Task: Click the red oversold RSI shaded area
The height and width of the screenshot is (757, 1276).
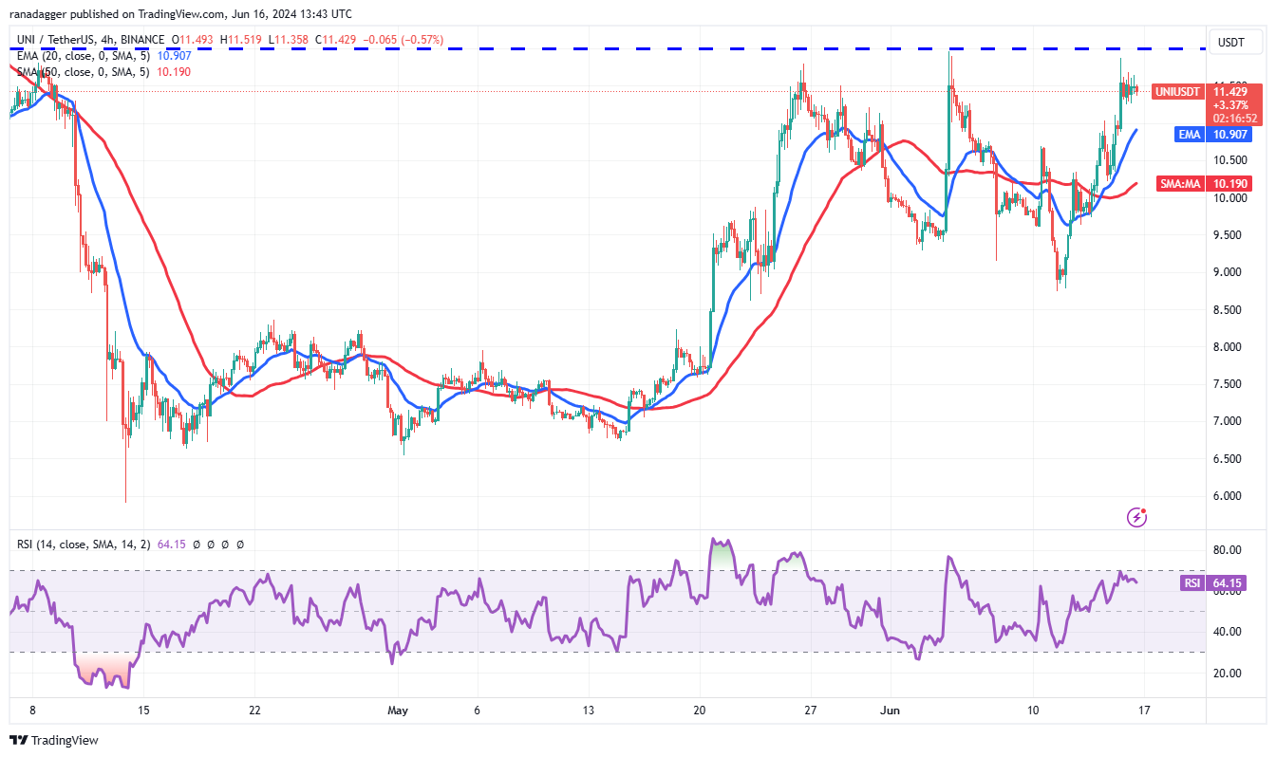Action: click(103, 669)
